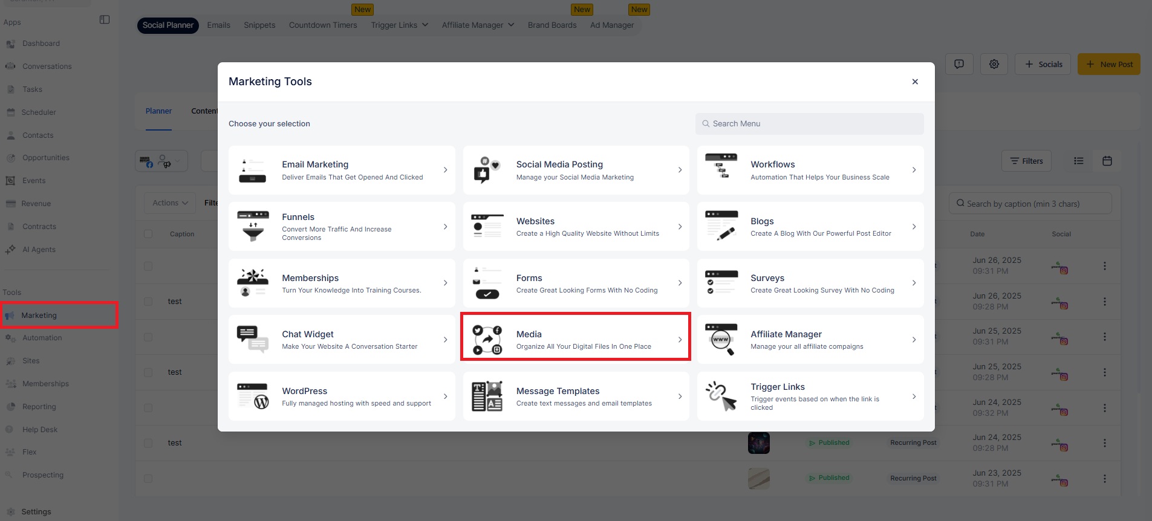
Task: Click the Search Menu field
Action: point(810,124)
